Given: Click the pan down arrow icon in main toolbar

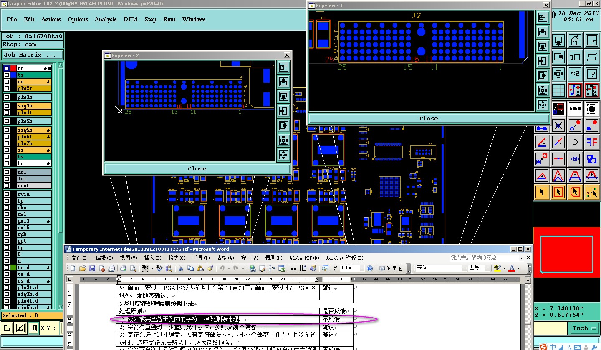Looking at the screenshot, I should 558,41.
